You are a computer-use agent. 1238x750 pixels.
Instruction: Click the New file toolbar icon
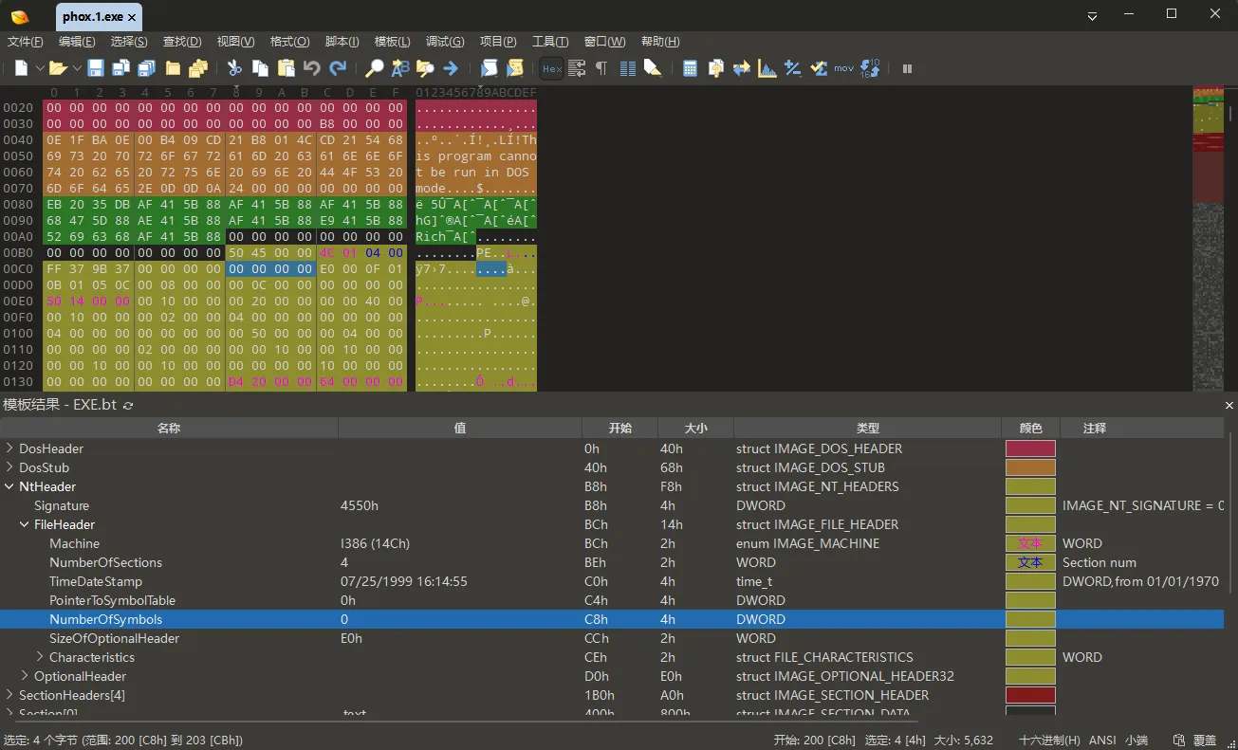[22, 68]
